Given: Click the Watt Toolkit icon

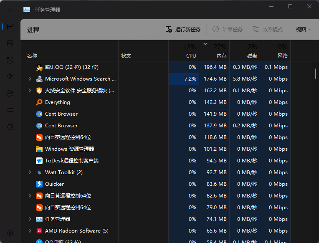Looking at the screenshot, I should pos(39,172).
